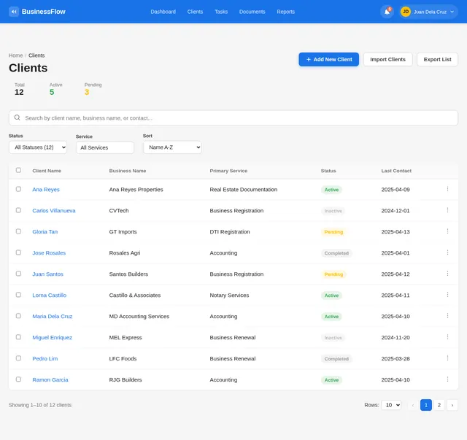Check the box for Ana Reyes
The height and width of the screenshot is (440, 467).
point(18,189)
